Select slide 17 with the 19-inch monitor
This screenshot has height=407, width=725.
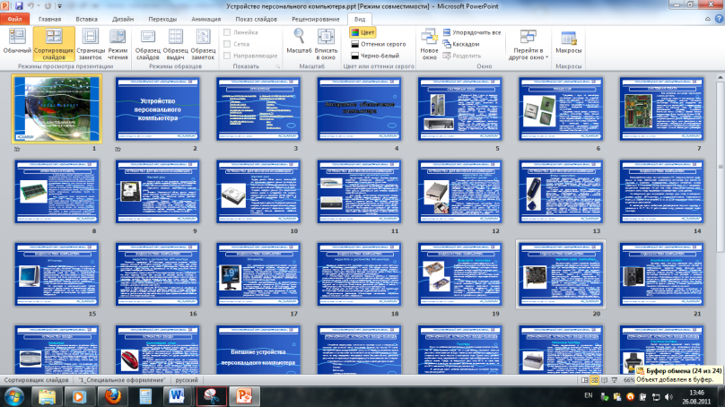258,274
